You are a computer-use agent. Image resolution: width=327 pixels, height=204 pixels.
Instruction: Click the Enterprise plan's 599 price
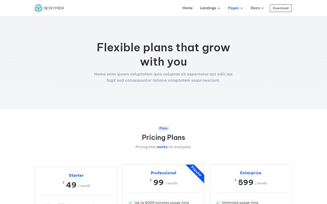tap(246, 183)
